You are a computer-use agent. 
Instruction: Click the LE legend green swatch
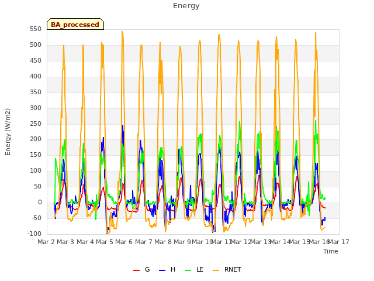coord(188,270)
